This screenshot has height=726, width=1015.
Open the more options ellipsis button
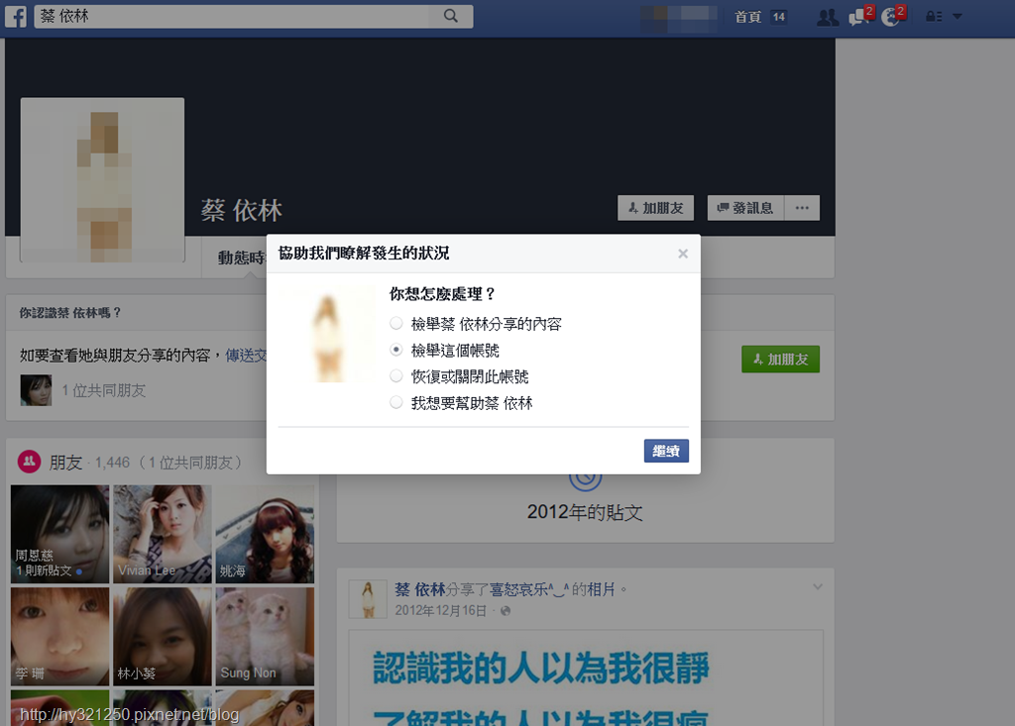pos(802,208)
